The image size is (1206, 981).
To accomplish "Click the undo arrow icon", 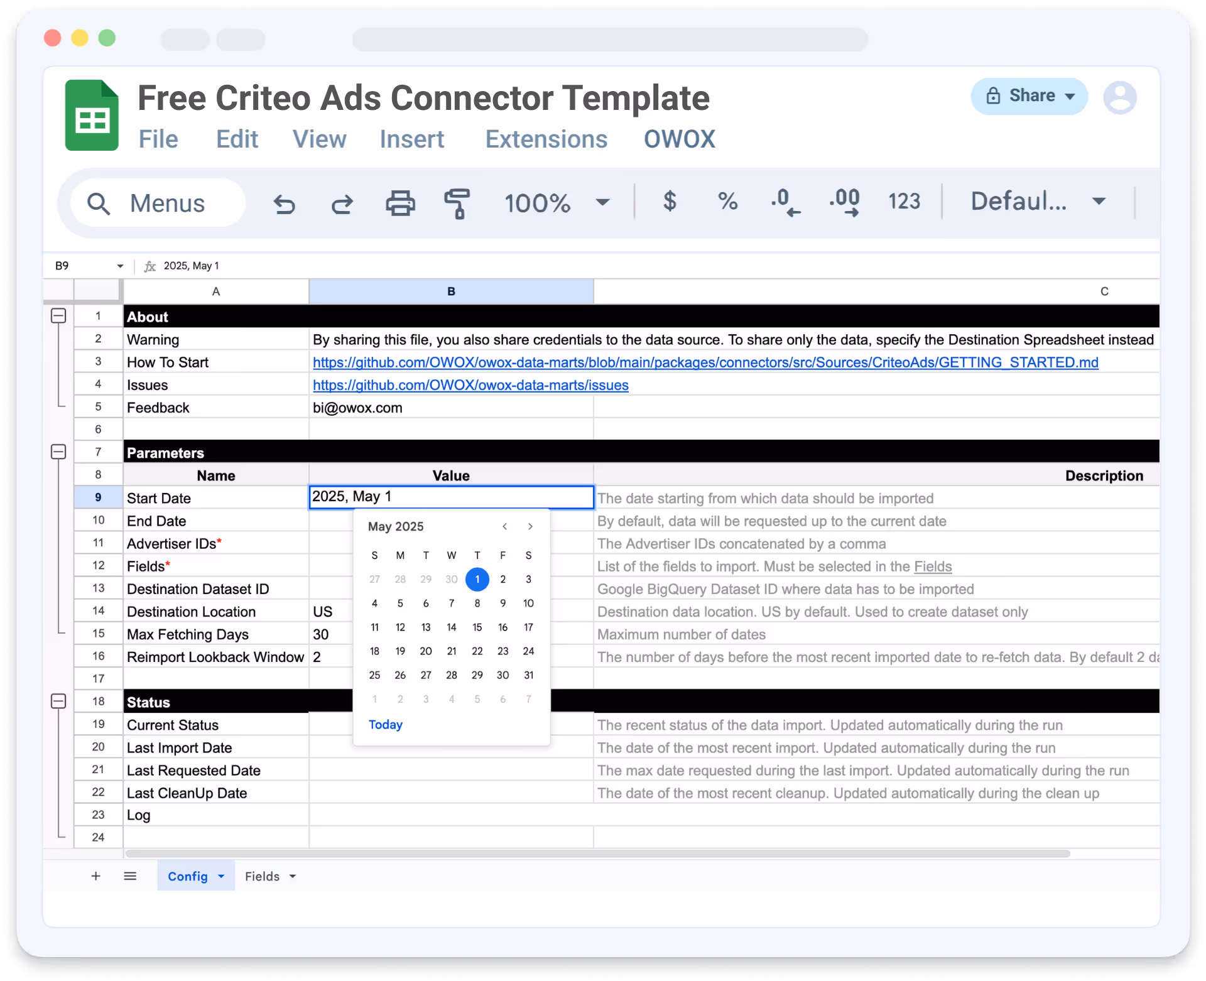I will tap(285, 203).
